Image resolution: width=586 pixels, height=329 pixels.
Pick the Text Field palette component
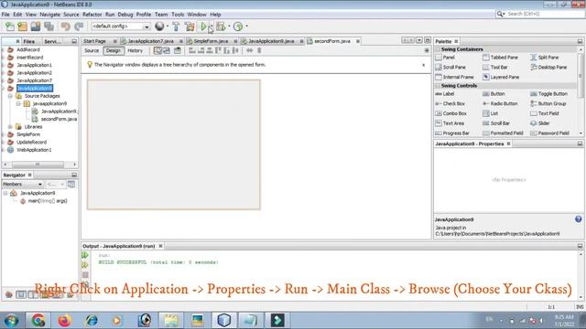(x=544, y=113)
